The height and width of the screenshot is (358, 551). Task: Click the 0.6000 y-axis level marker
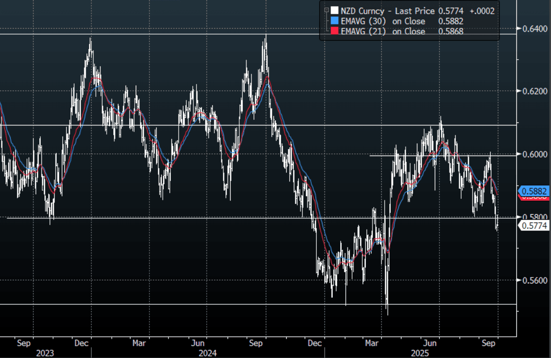pos(533,155)
